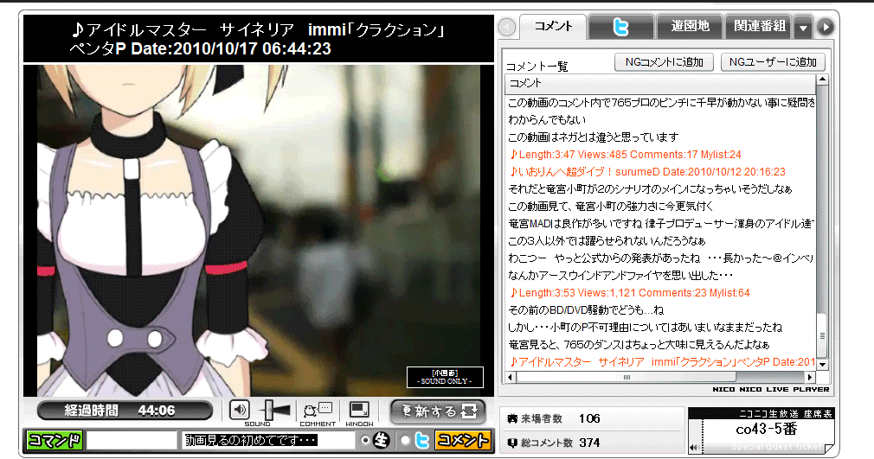Select the comment starting 竜宮MADは良作が多いですね
This screenshot has height=459, width=874.
660,223
